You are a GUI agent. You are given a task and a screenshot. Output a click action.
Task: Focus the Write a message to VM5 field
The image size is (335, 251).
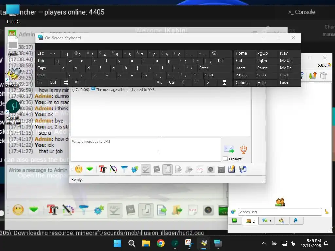[146, 150]
